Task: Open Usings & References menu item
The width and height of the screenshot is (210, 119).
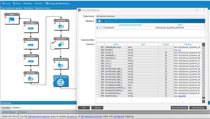Action: coord(58,3)
